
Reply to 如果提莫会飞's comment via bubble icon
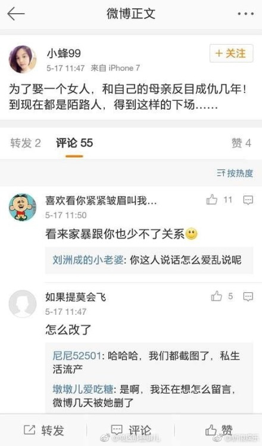[x=248, y=296]
